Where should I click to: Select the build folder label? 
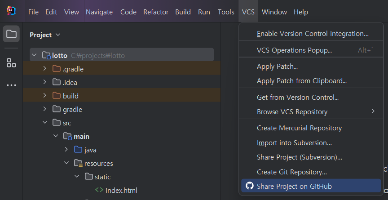pyautogui.click(x=71, y=96)
